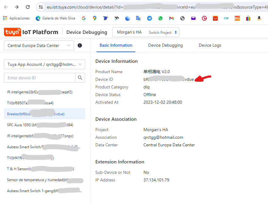Click the Offline device status value

click(x=150, y=95)
